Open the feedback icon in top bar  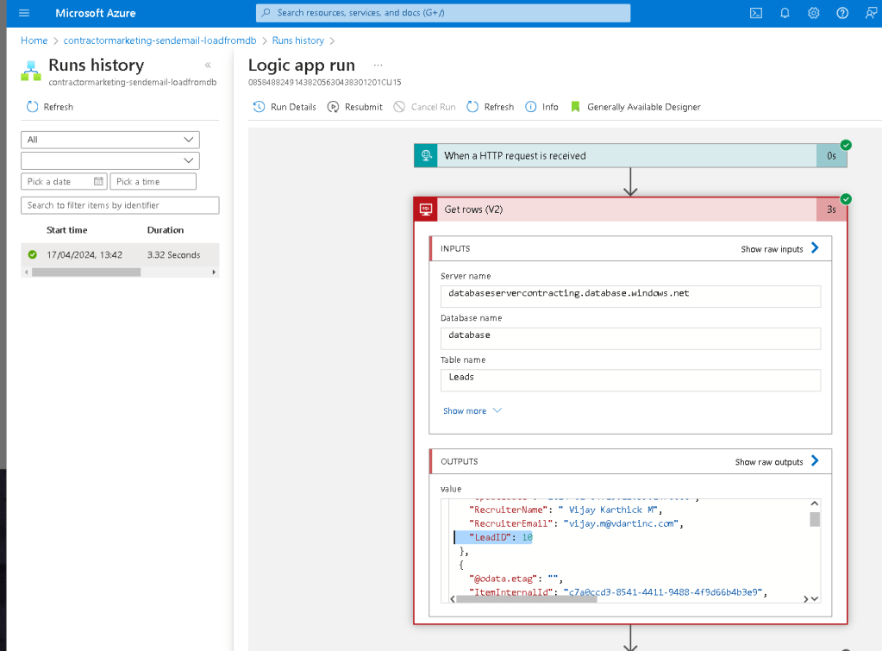point(871,13)
